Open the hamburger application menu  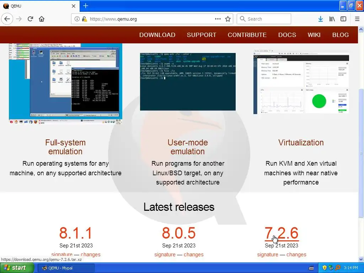[357, 19]
